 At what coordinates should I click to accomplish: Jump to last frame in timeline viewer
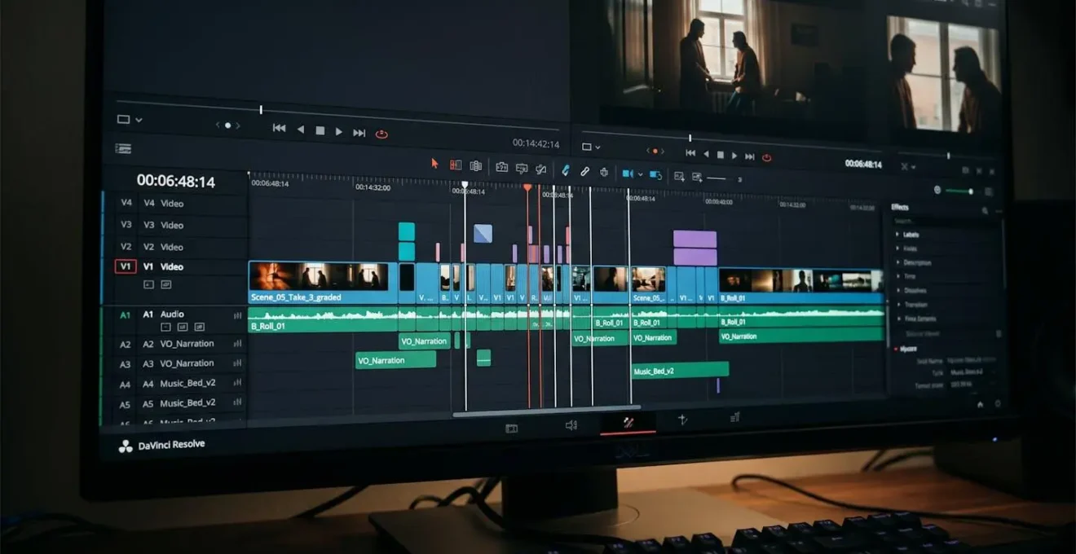[x=750, y=156]
